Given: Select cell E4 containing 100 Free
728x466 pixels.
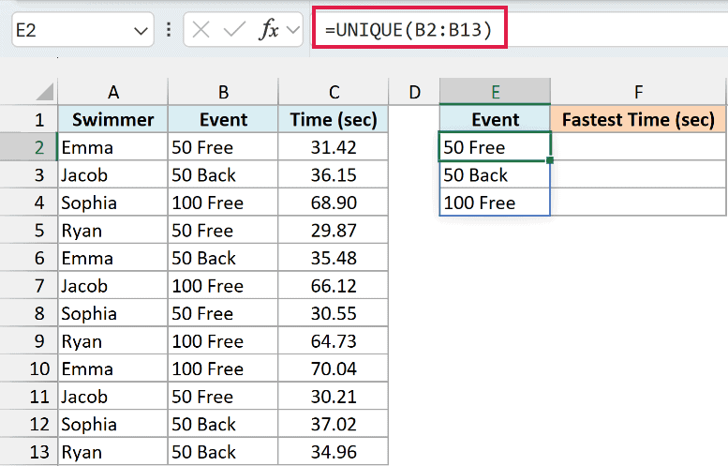Looking at the screenshot, I should (495, 203).
